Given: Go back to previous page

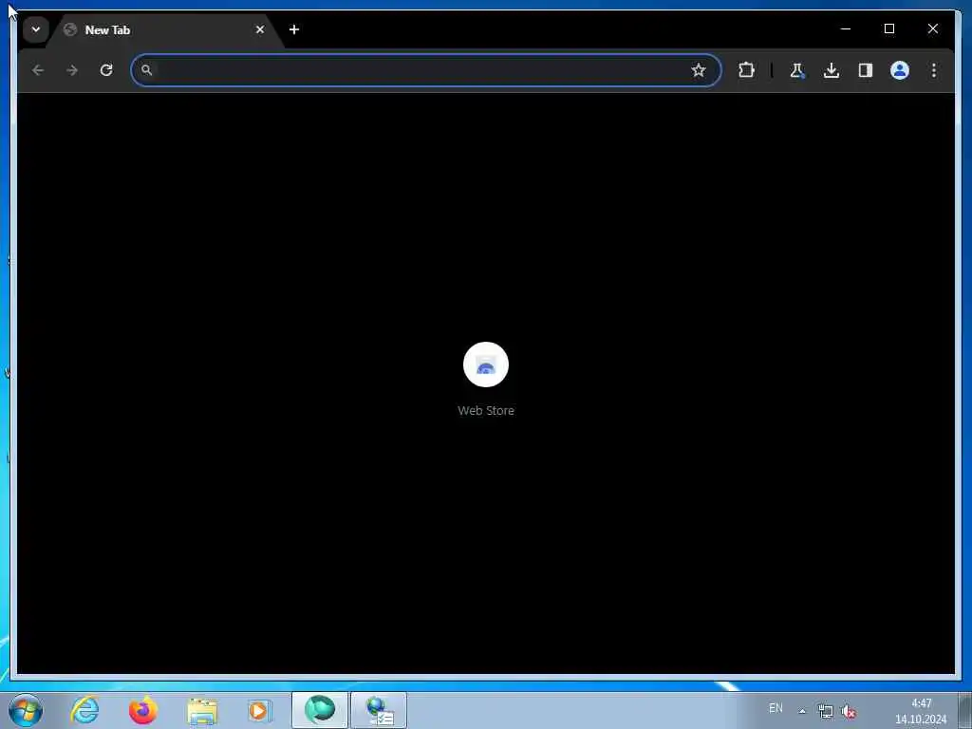Looking at the screenshot, I should coord(38,70).
